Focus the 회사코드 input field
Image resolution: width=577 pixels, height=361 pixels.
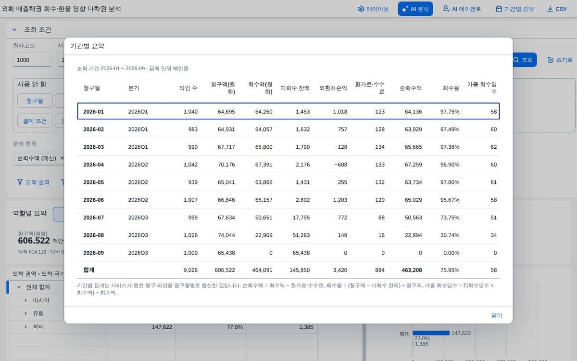(x=32, y=60)
